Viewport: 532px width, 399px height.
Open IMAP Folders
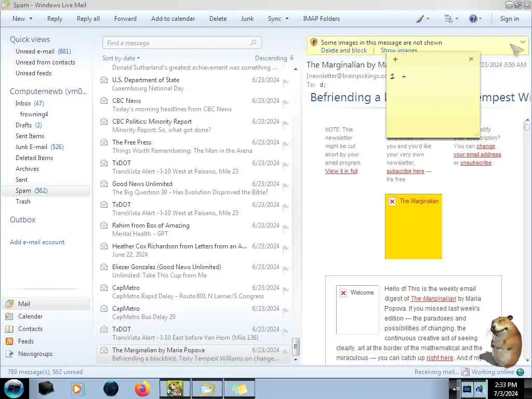tap(321, 19)
